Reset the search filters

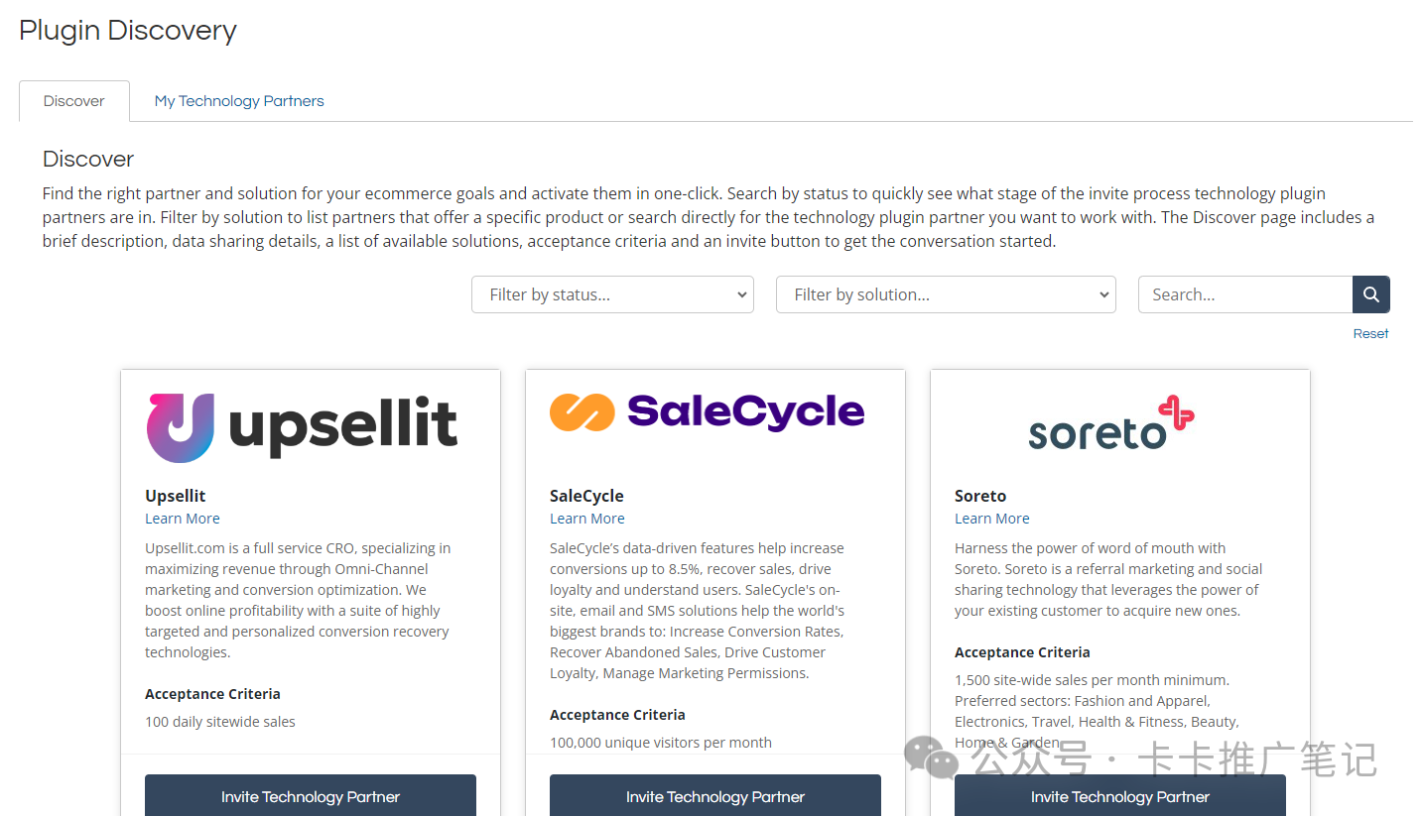point(1370,334)
